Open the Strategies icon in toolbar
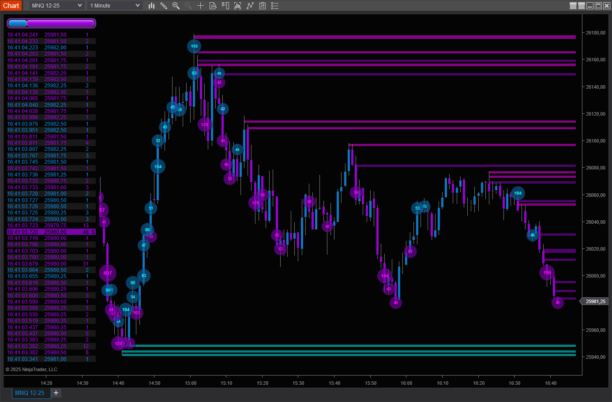The image size is (612, 402). click(x=250, y=6)
